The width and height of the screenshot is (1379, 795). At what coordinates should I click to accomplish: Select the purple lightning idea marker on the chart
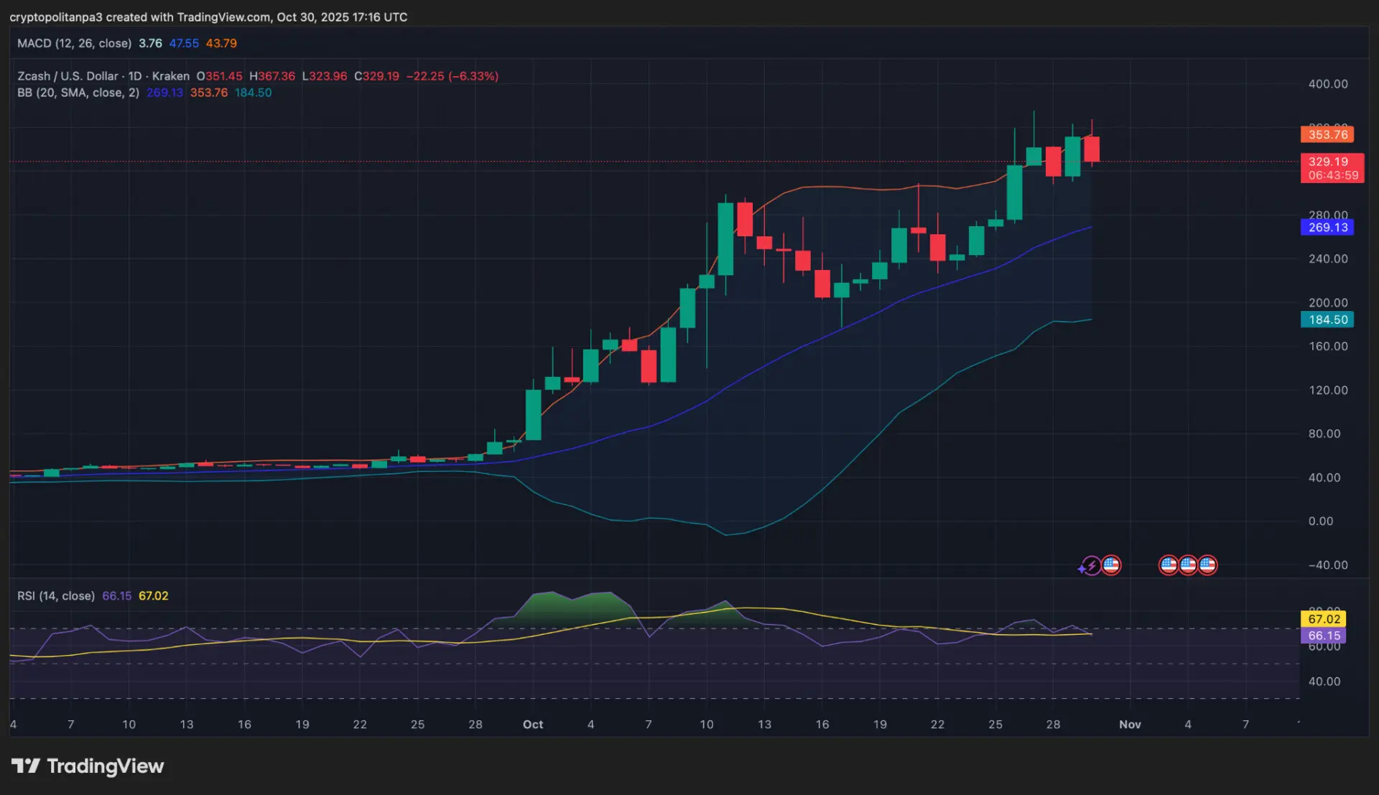(1090, 565)
